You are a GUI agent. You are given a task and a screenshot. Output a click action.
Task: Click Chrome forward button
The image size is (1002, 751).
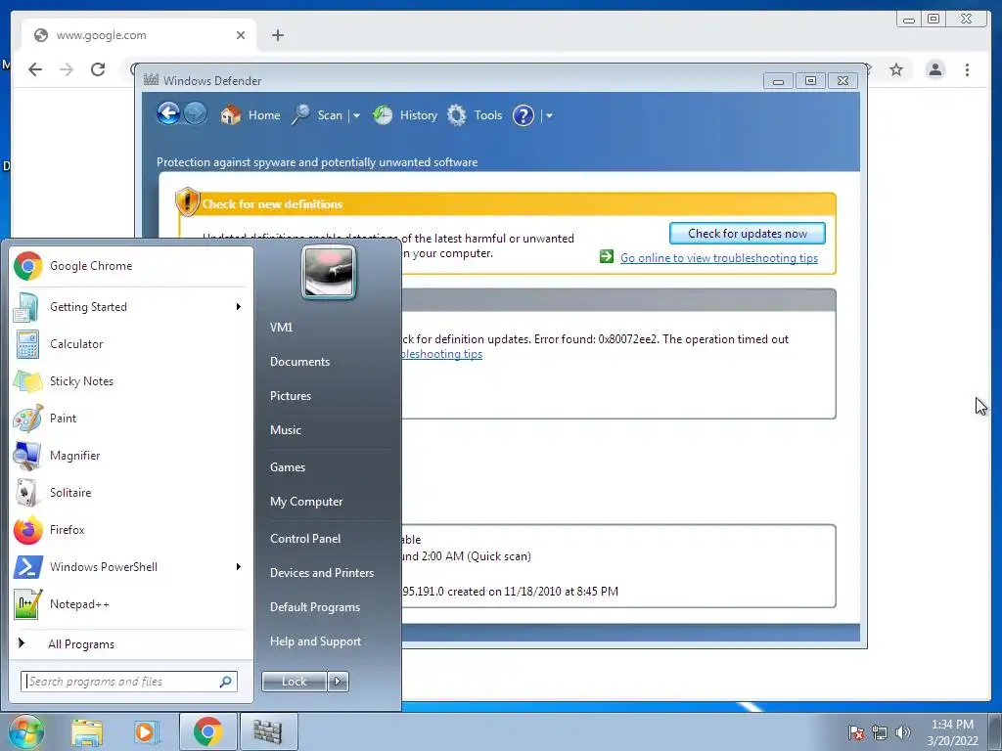pyautogui.click(x=67, y=69)
